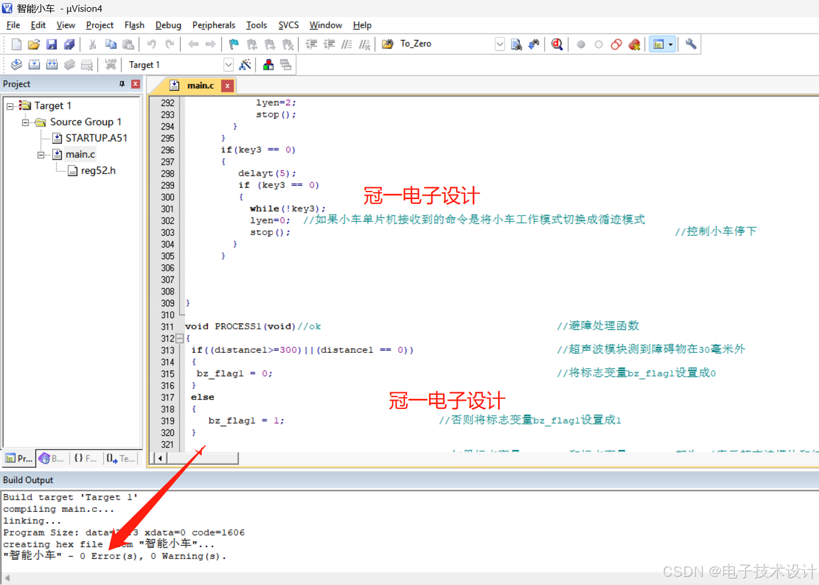Insert a breakpoint with the grey circle icon

pyautogui.click(x=581, y=44)
